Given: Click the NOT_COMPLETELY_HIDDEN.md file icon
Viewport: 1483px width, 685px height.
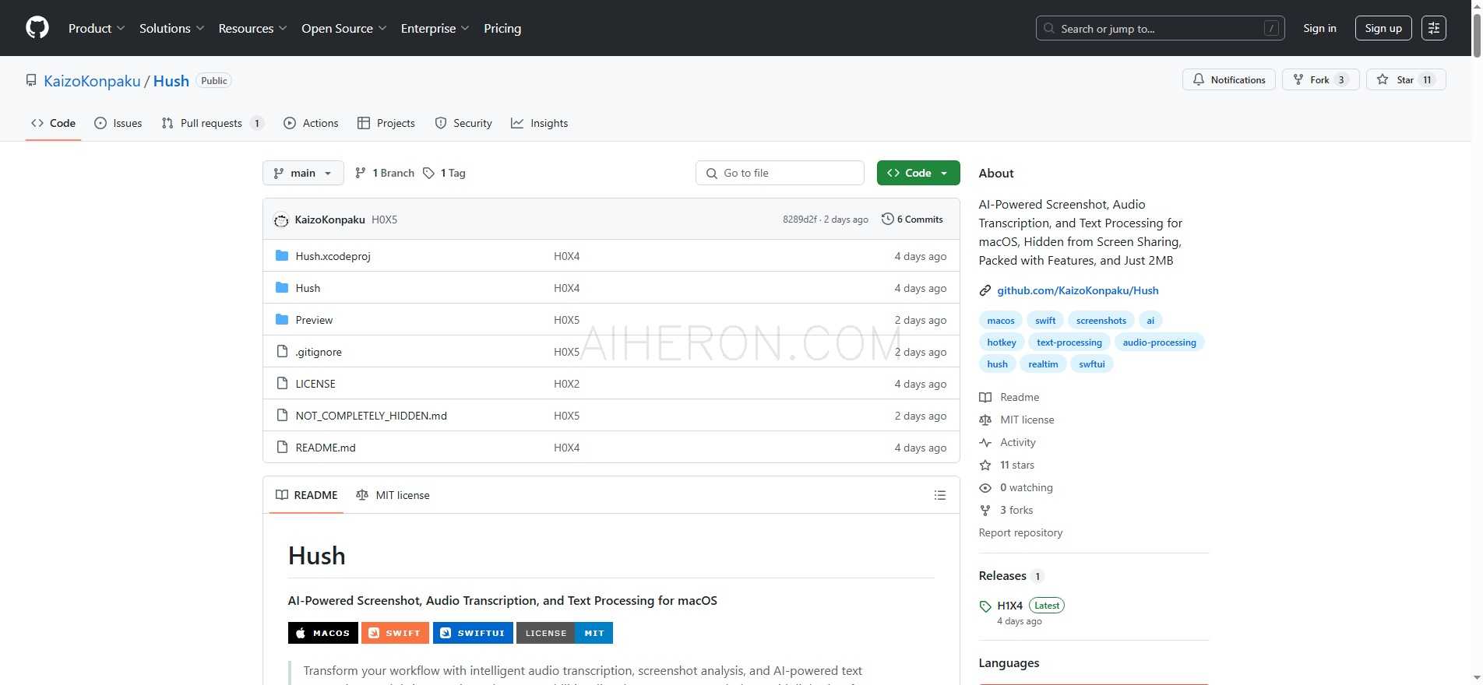Looking at the screenshot, I should pos(282,416).
